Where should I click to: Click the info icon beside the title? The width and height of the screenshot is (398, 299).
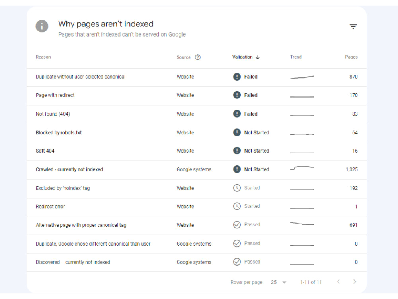coord(42,26)
